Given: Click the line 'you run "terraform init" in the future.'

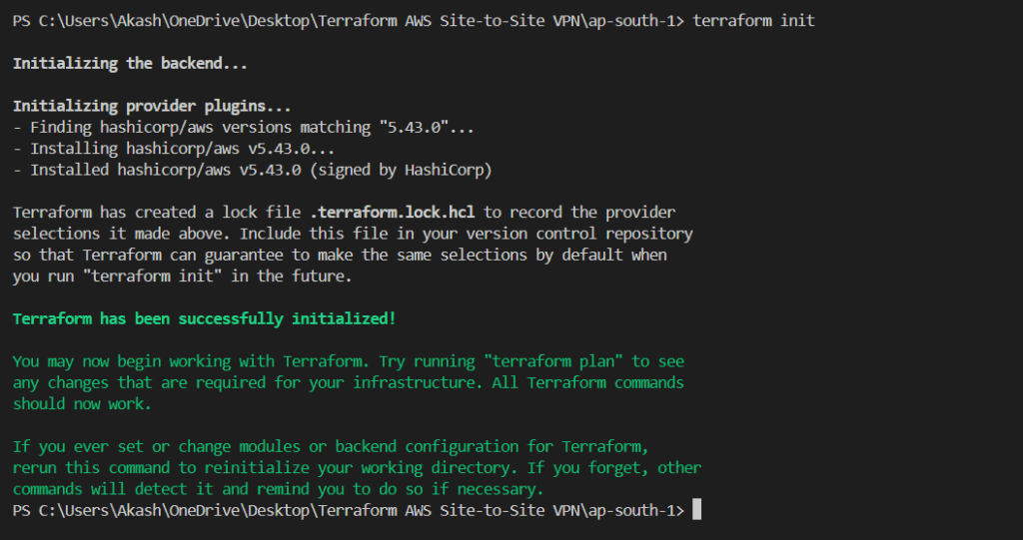Looking at the screenshot, I should [183, 275].
